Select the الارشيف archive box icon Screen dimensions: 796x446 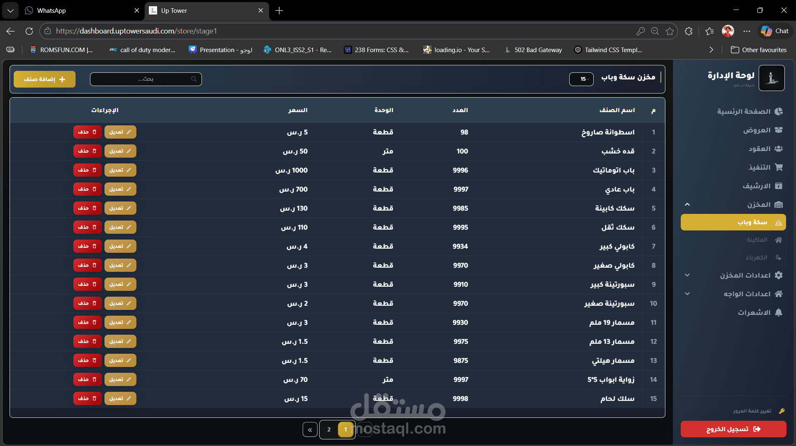point(779,186)
